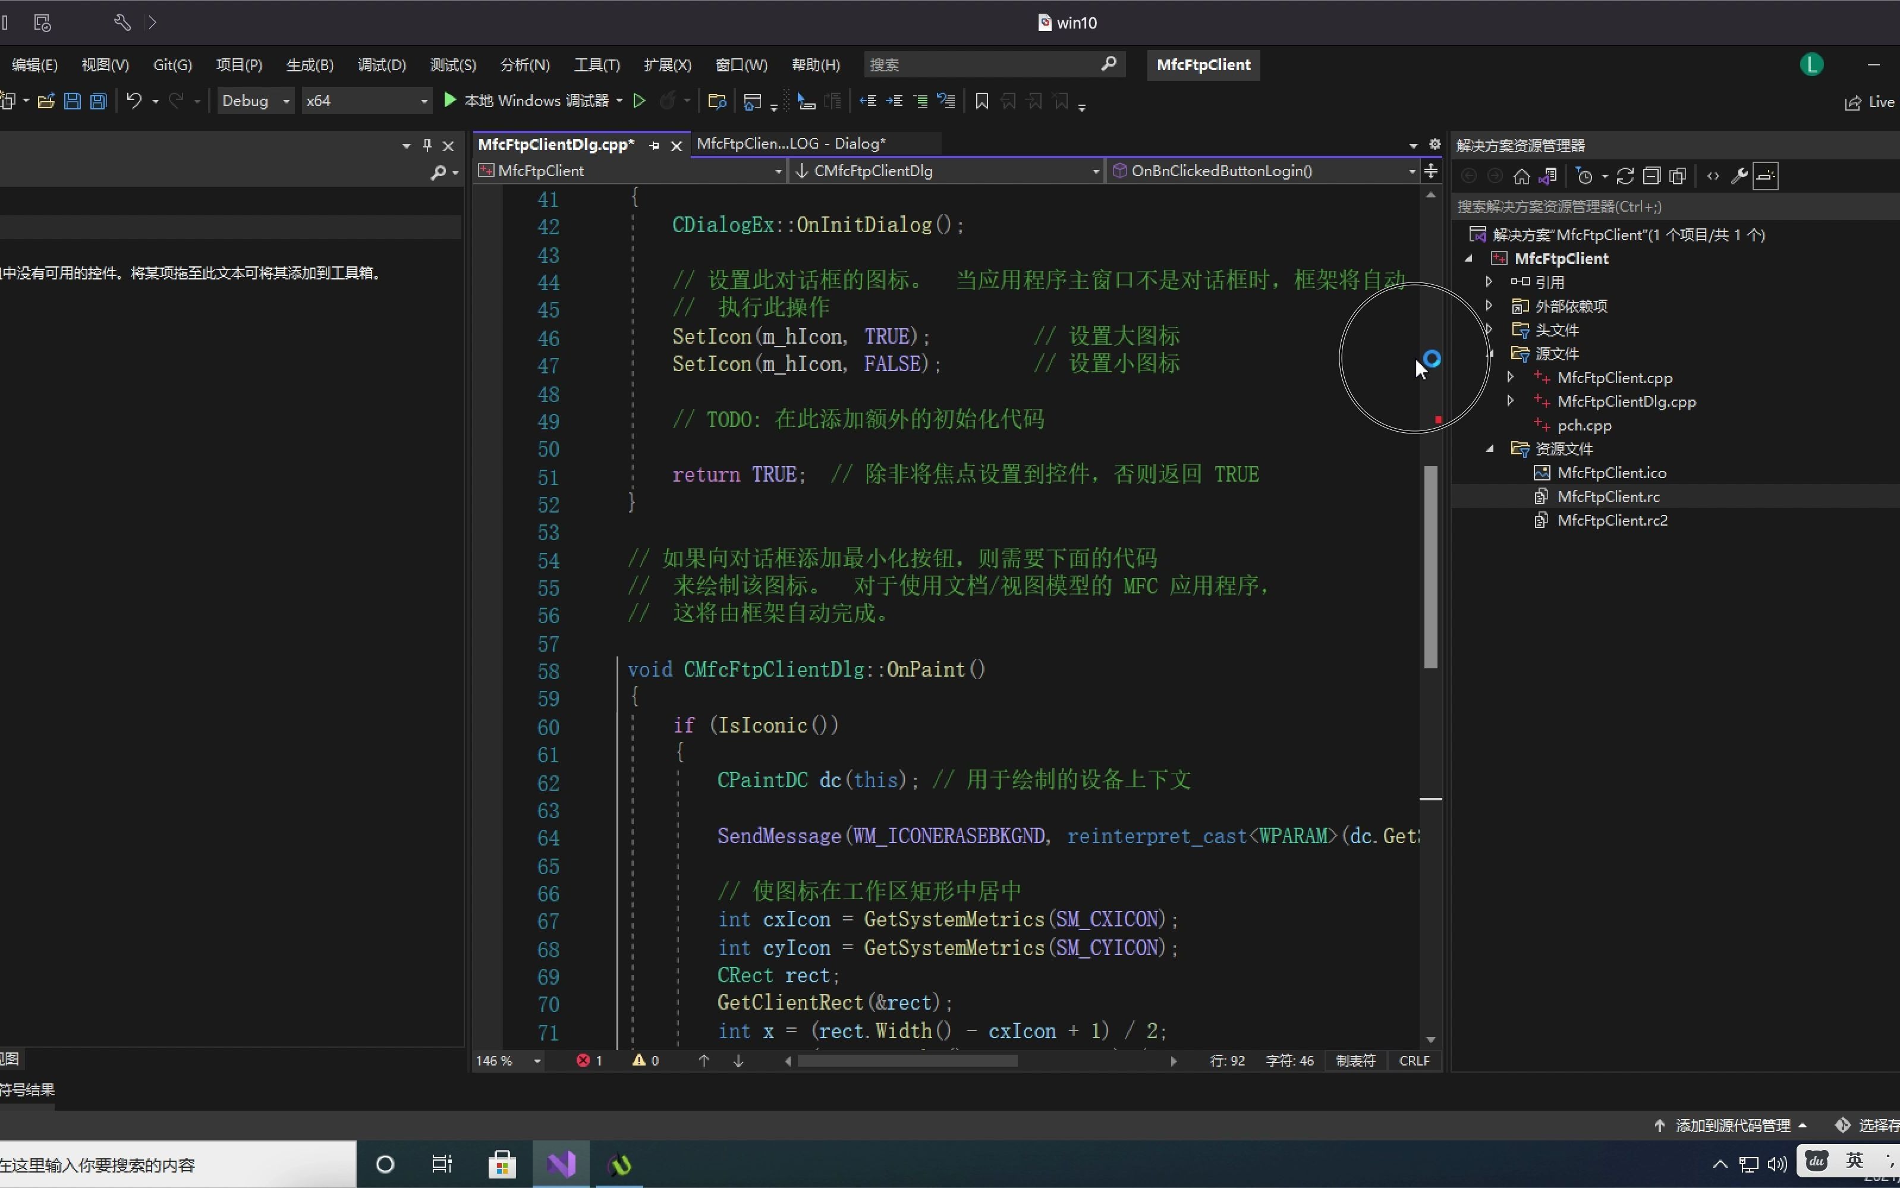The height and width of the screenshot is (1188, 1900).
Task: Open the Debug configuration dropdown
Action: click(256, 100)
